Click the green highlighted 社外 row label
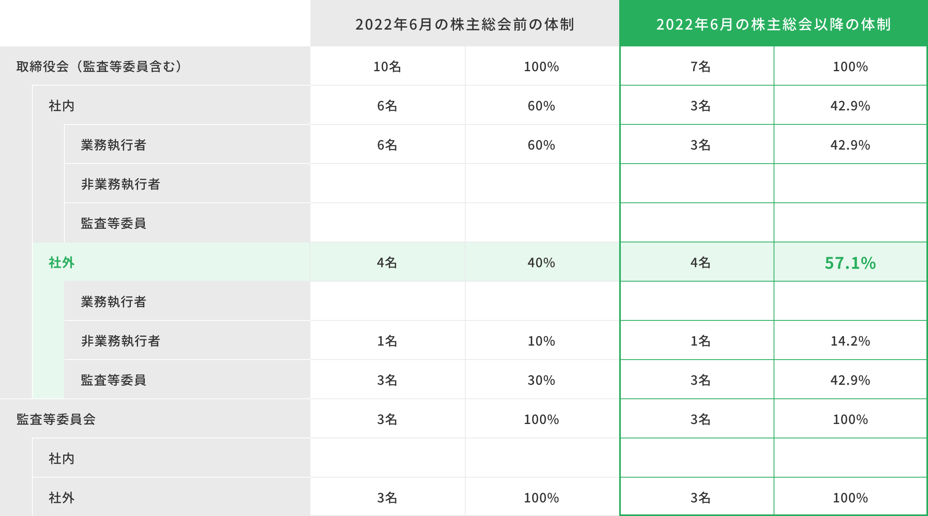 62,263
